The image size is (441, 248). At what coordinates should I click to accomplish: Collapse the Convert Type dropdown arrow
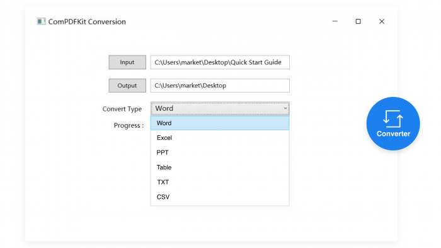[x=285, y=108]
